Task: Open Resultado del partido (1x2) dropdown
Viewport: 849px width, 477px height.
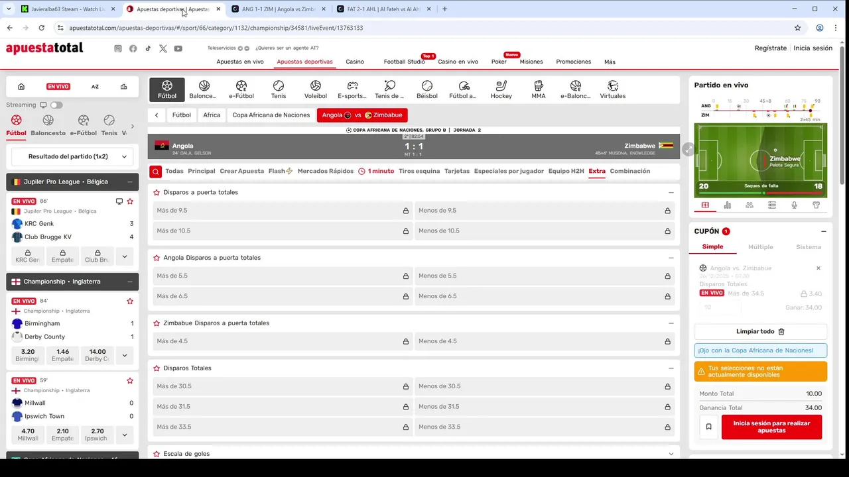Action: pos(72,157)
